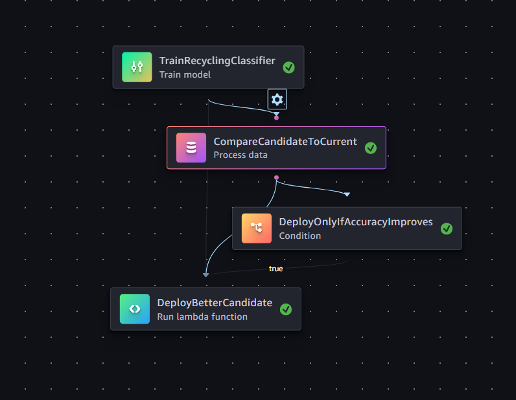Viewport: 516px width, 400px height.
Task: Click the 'Process data' subtitle text
Action: (240, 155)
